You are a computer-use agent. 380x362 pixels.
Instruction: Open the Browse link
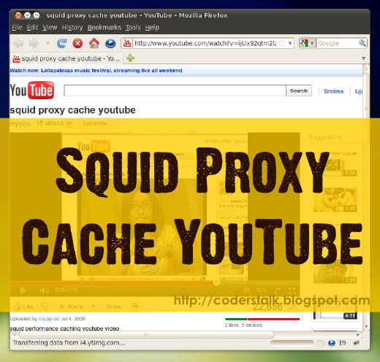point(333,91)
